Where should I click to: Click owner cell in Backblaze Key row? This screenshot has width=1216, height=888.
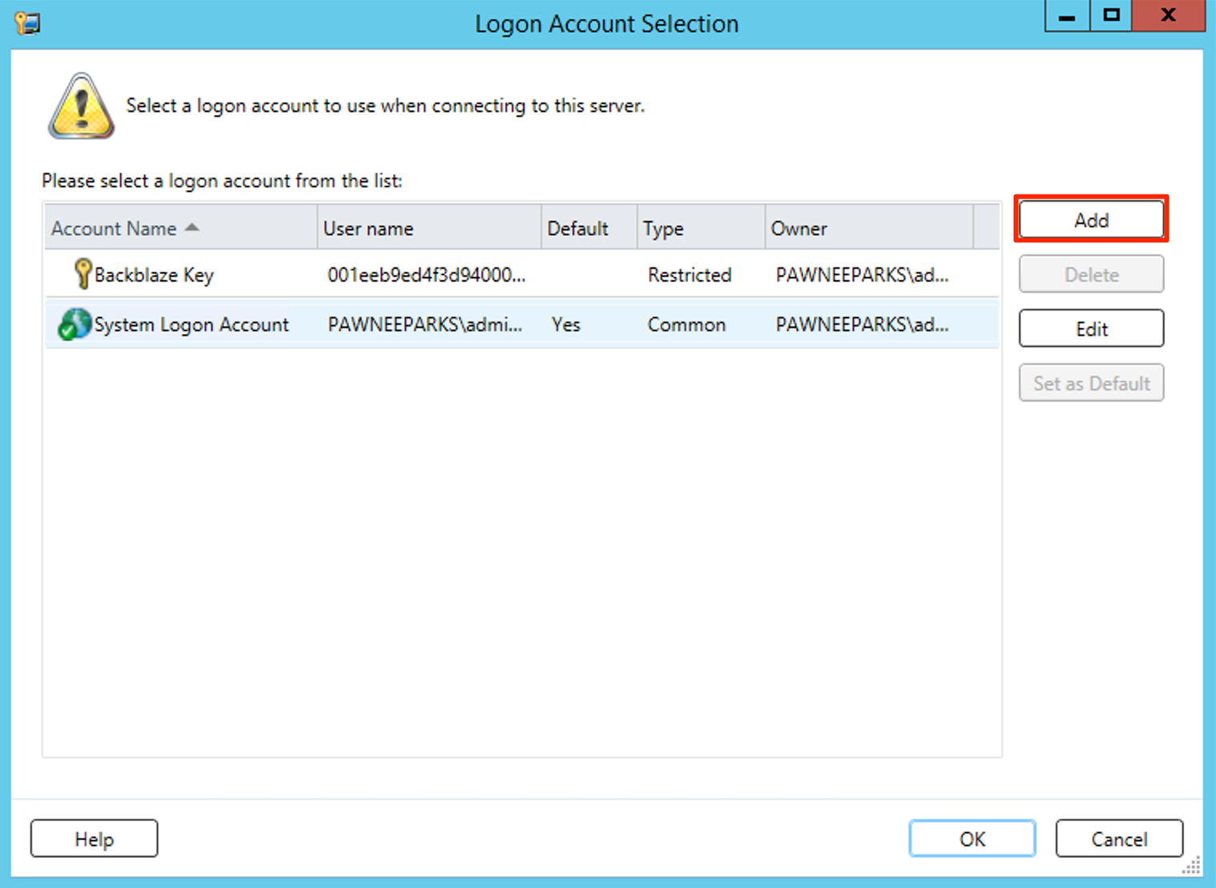[x=862, y=275]
